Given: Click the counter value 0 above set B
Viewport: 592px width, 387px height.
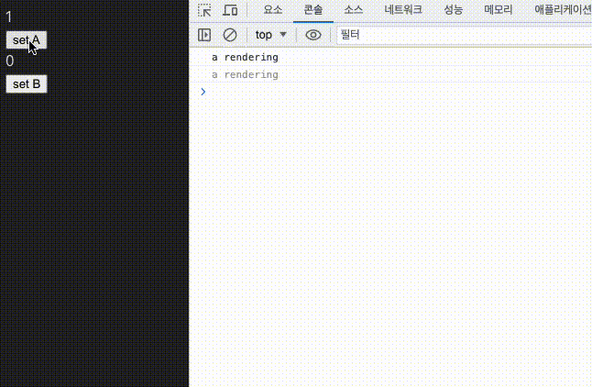Looking at the screenshot, I should coord(10,61).
